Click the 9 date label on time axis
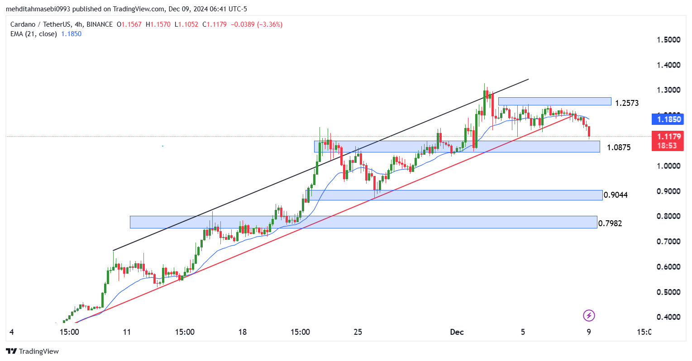Viewport: 692px width, 361px height. (589, 332)
